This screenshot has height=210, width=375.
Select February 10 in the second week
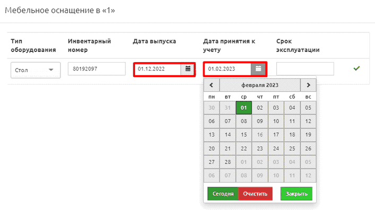(276, 121)
